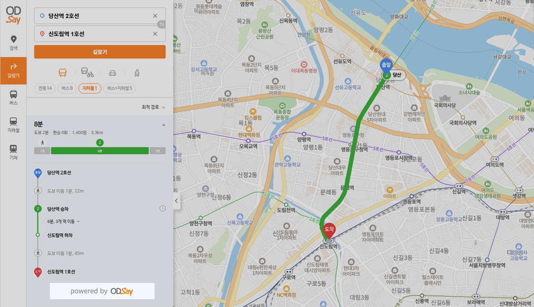The image size is (534, 307).
Task: Open the 검색 search sidebar icon
Action: pyautogui.click(x=13, y=43)
